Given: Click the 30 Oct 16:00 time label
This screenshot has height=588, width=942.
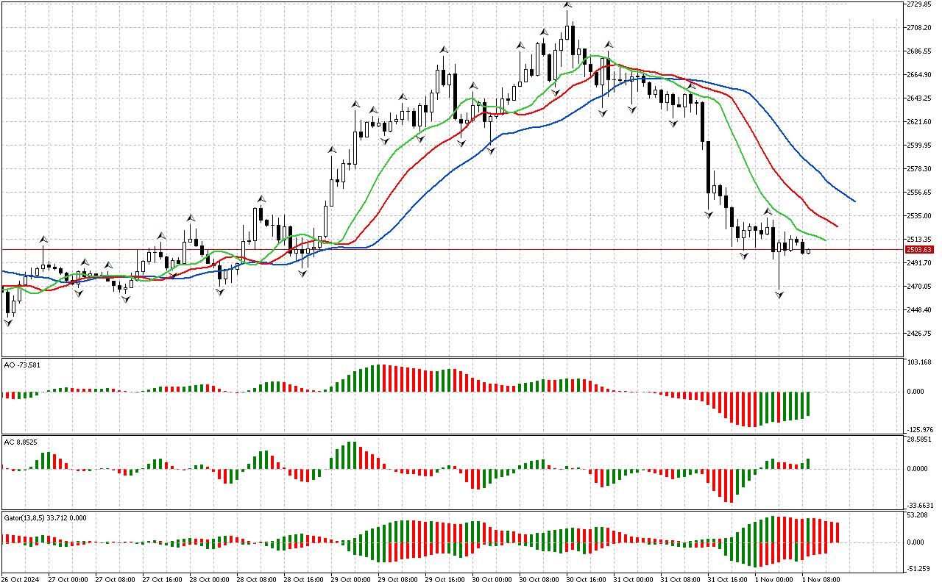Looking at the screenshot, I should coord(586,580).
